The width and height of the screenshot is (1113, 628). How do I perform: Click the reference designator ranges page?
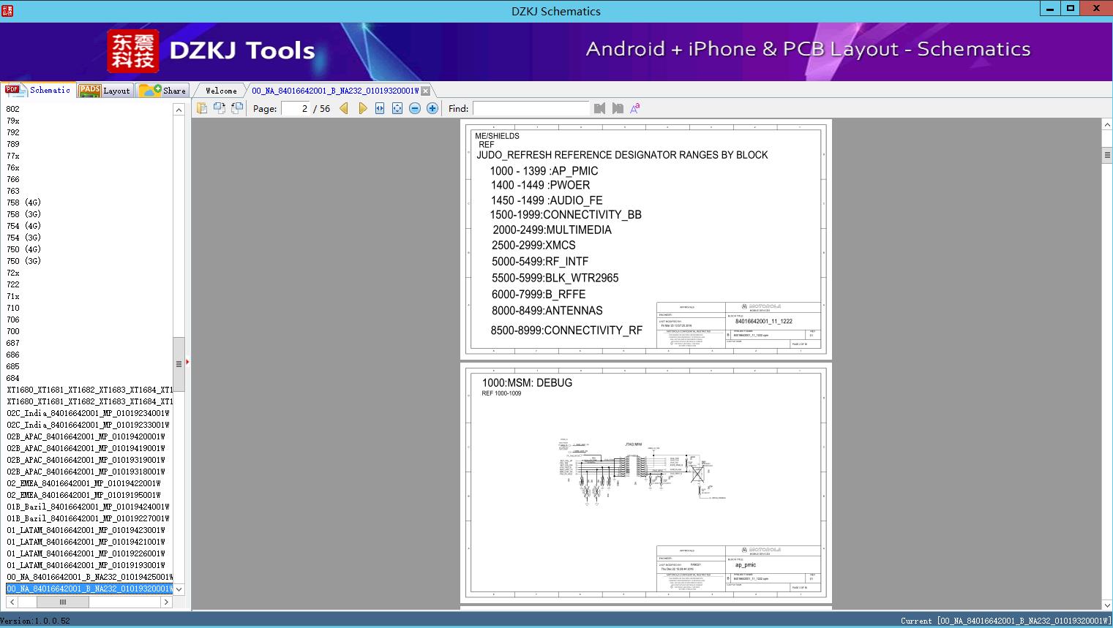pos(646,240)
